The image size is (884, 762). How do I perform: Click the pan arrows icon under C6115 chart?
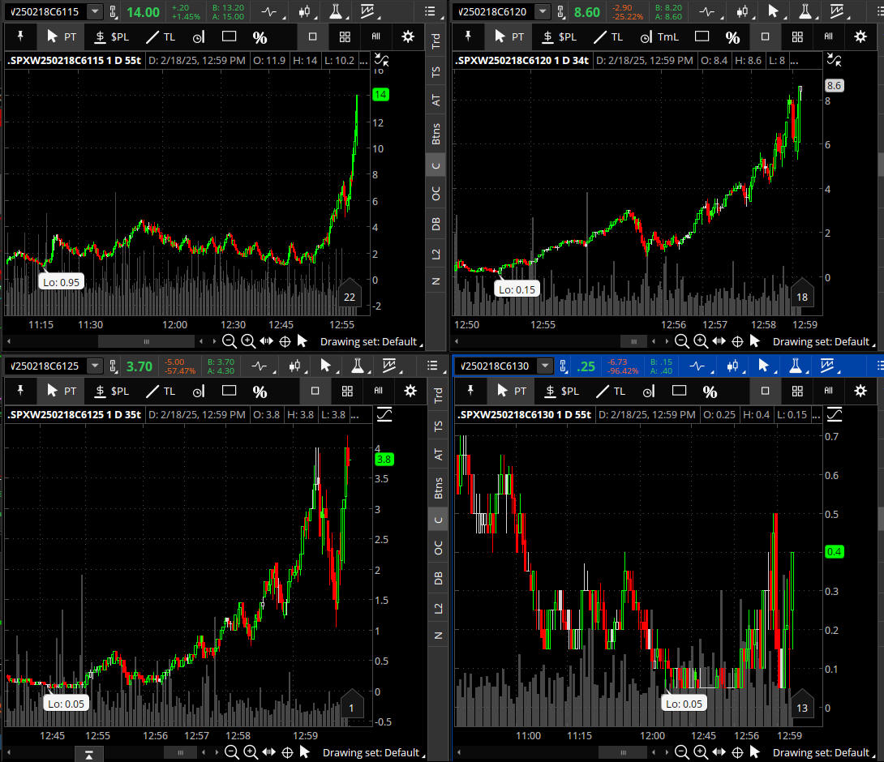pos(266,341)
